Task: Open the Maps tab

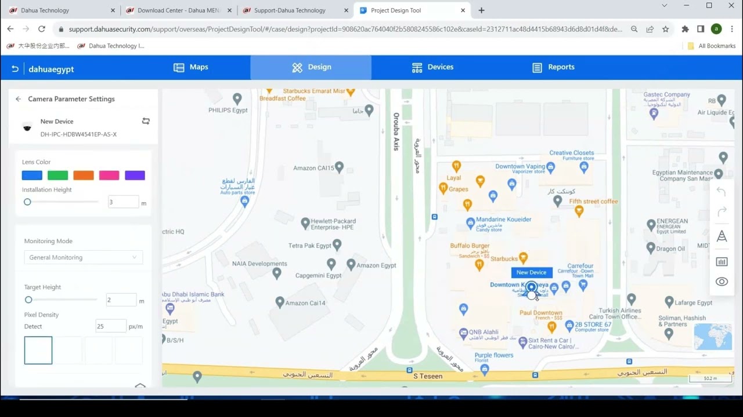Action: tap(190, 67)
